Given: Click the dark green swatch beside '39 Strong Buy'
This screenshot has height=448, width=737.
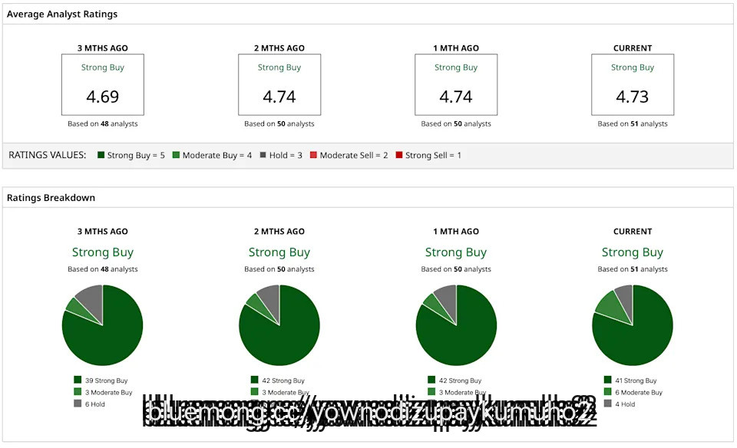Looking at the screenshot, I should coord(78,380).
